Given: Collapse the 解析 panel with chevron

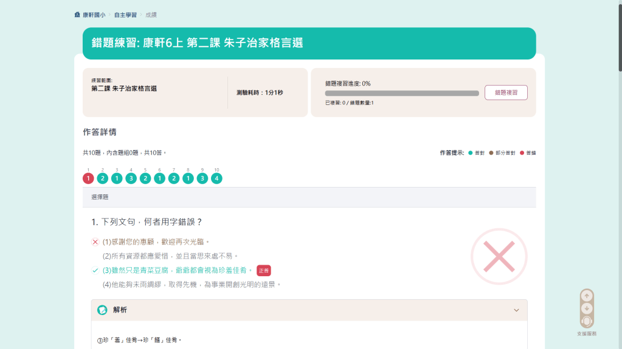Looking at the screenshot, I should point(516,310).
